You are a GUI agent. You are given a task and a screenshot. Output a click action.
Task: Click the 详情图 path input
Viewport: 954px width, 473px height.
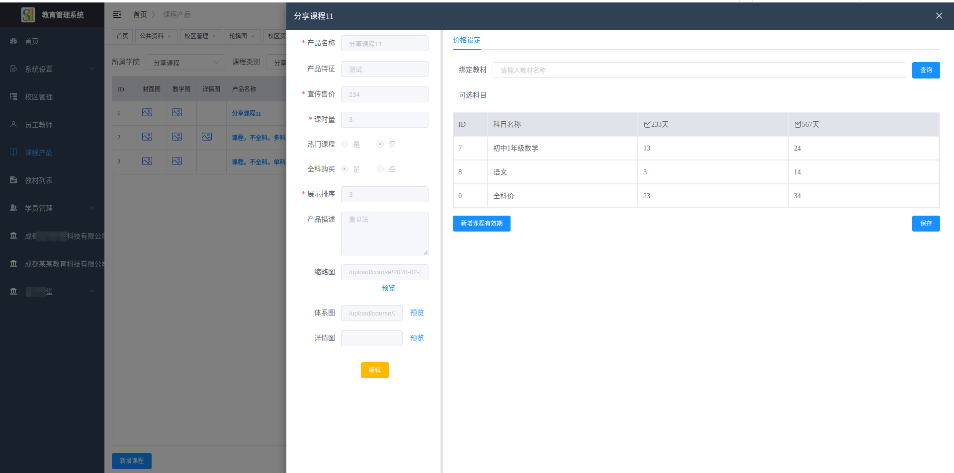pyautogui.click(x=372, y=338)
